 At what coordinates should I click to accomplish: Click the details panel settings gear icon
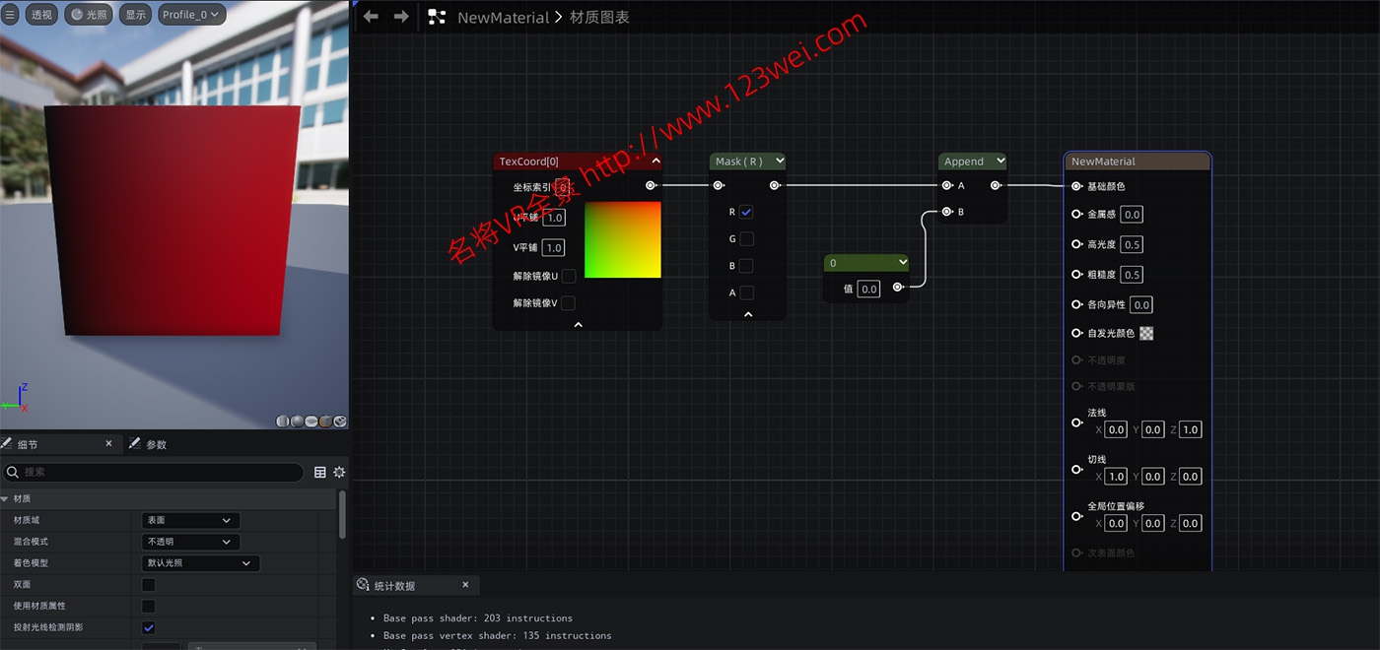(x=339, y=472)
